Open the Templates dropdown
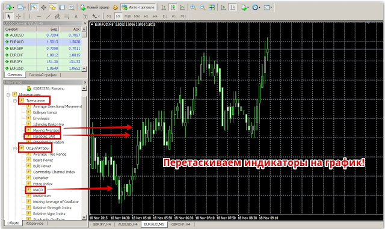Viewport: 385px width, 229px height. click(x=267, y=7)
